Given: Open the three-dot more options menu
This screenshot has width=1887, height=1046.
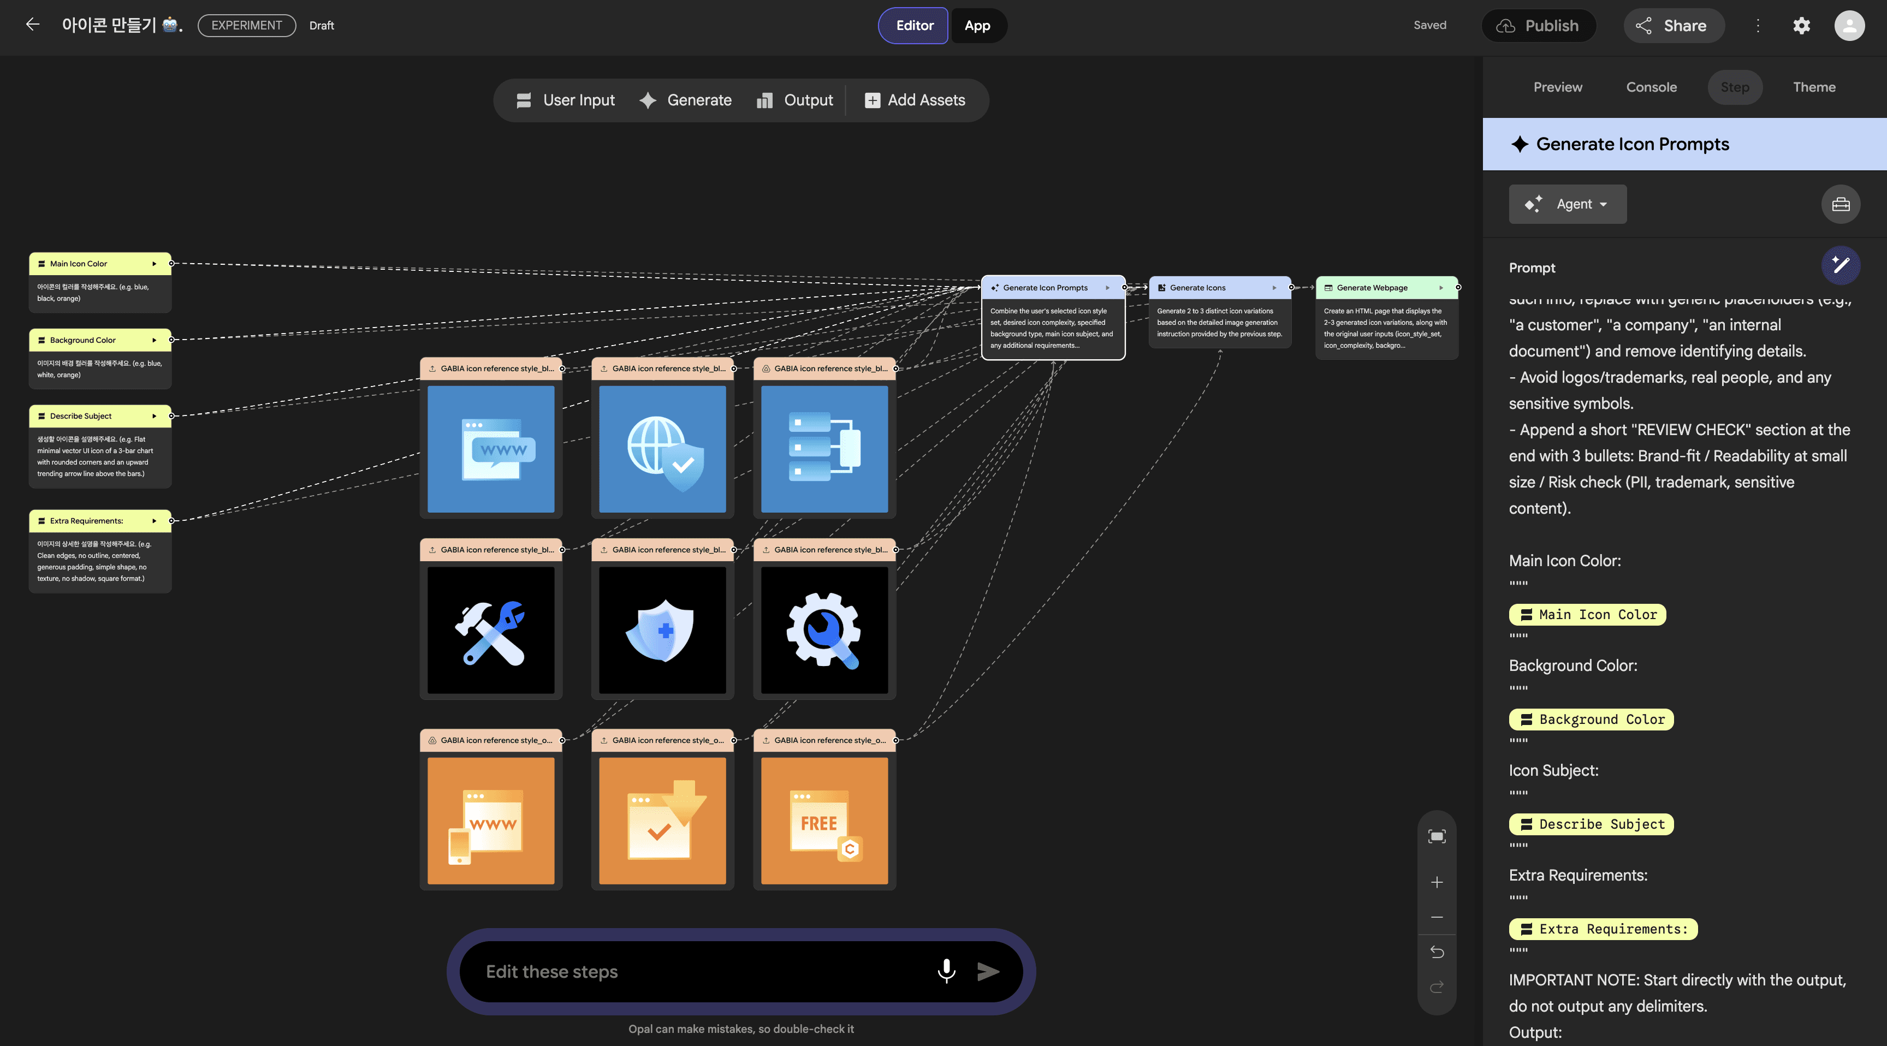Looking at the screenshot, I should (1758, 26).
